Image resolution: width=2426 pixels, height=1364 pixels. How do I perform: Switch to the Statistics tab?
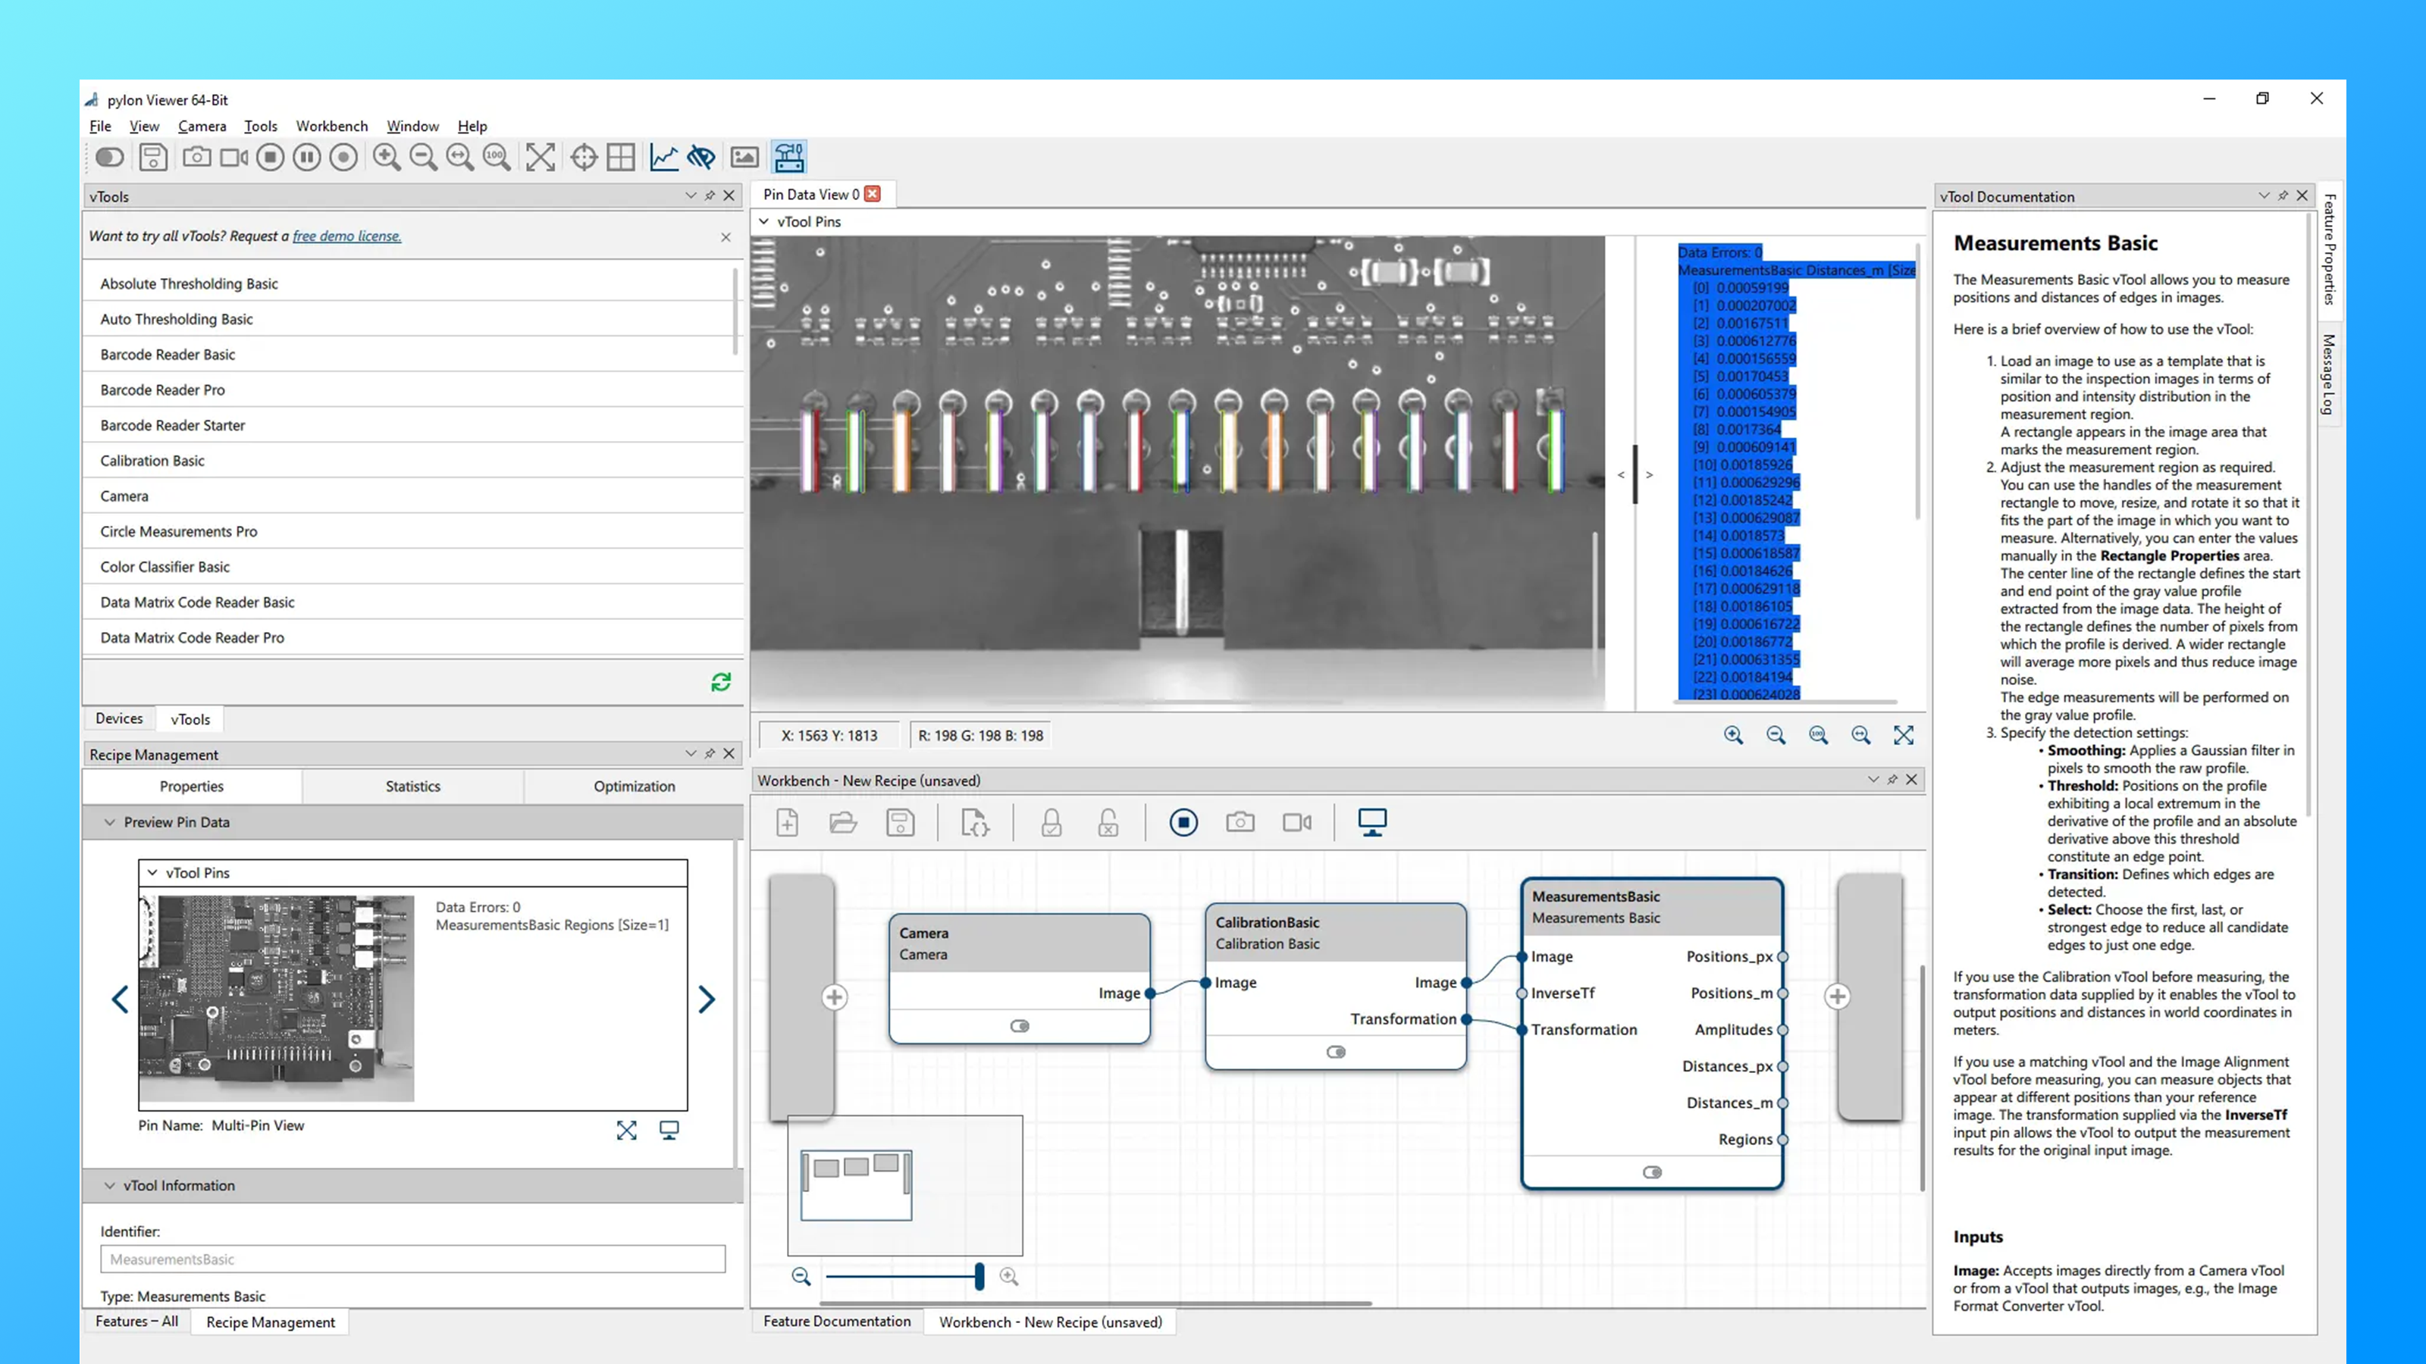[412, 786]
